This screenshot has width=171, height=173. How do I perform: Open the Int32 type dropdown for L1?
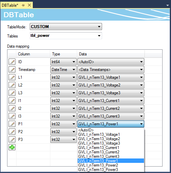[64, 77]
